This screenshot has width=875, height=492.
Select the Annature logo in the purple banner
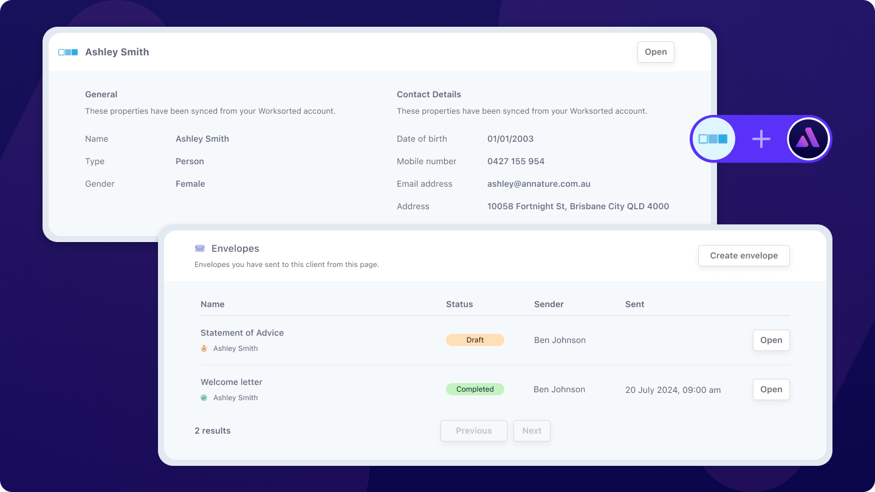[x=808, y=139]
